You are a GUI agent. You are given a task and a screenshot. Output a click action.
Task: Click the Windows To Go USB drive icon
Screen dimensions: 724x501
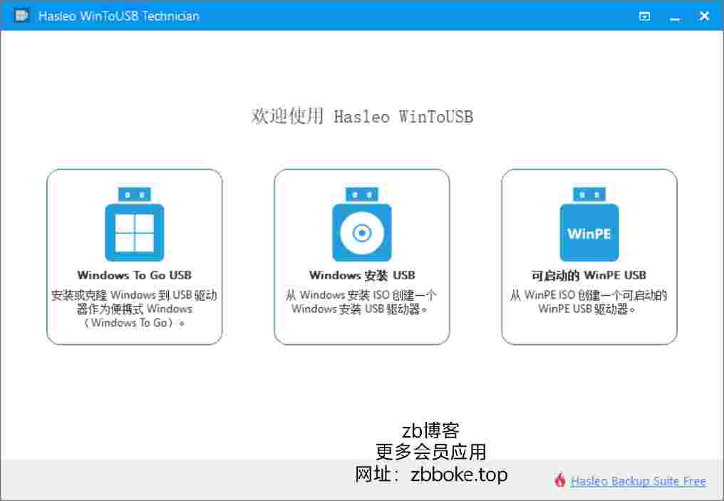(x=135, y=224)
